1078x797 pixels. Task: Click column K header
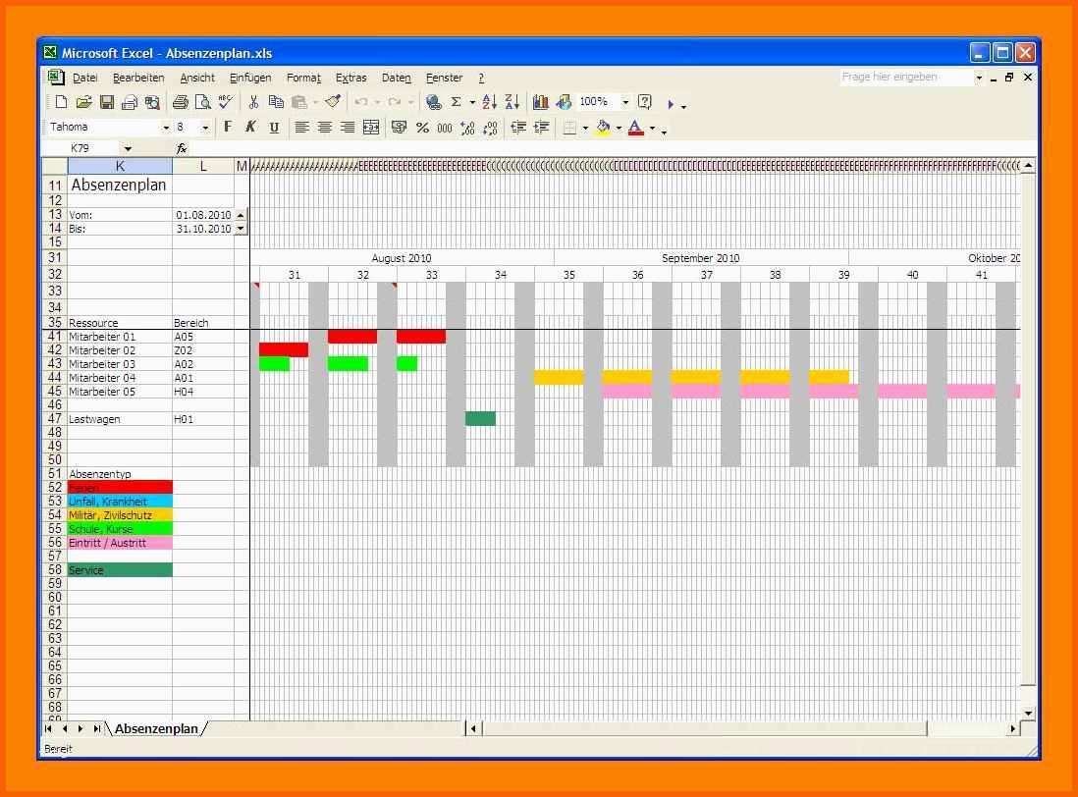(x=120, y=166)
